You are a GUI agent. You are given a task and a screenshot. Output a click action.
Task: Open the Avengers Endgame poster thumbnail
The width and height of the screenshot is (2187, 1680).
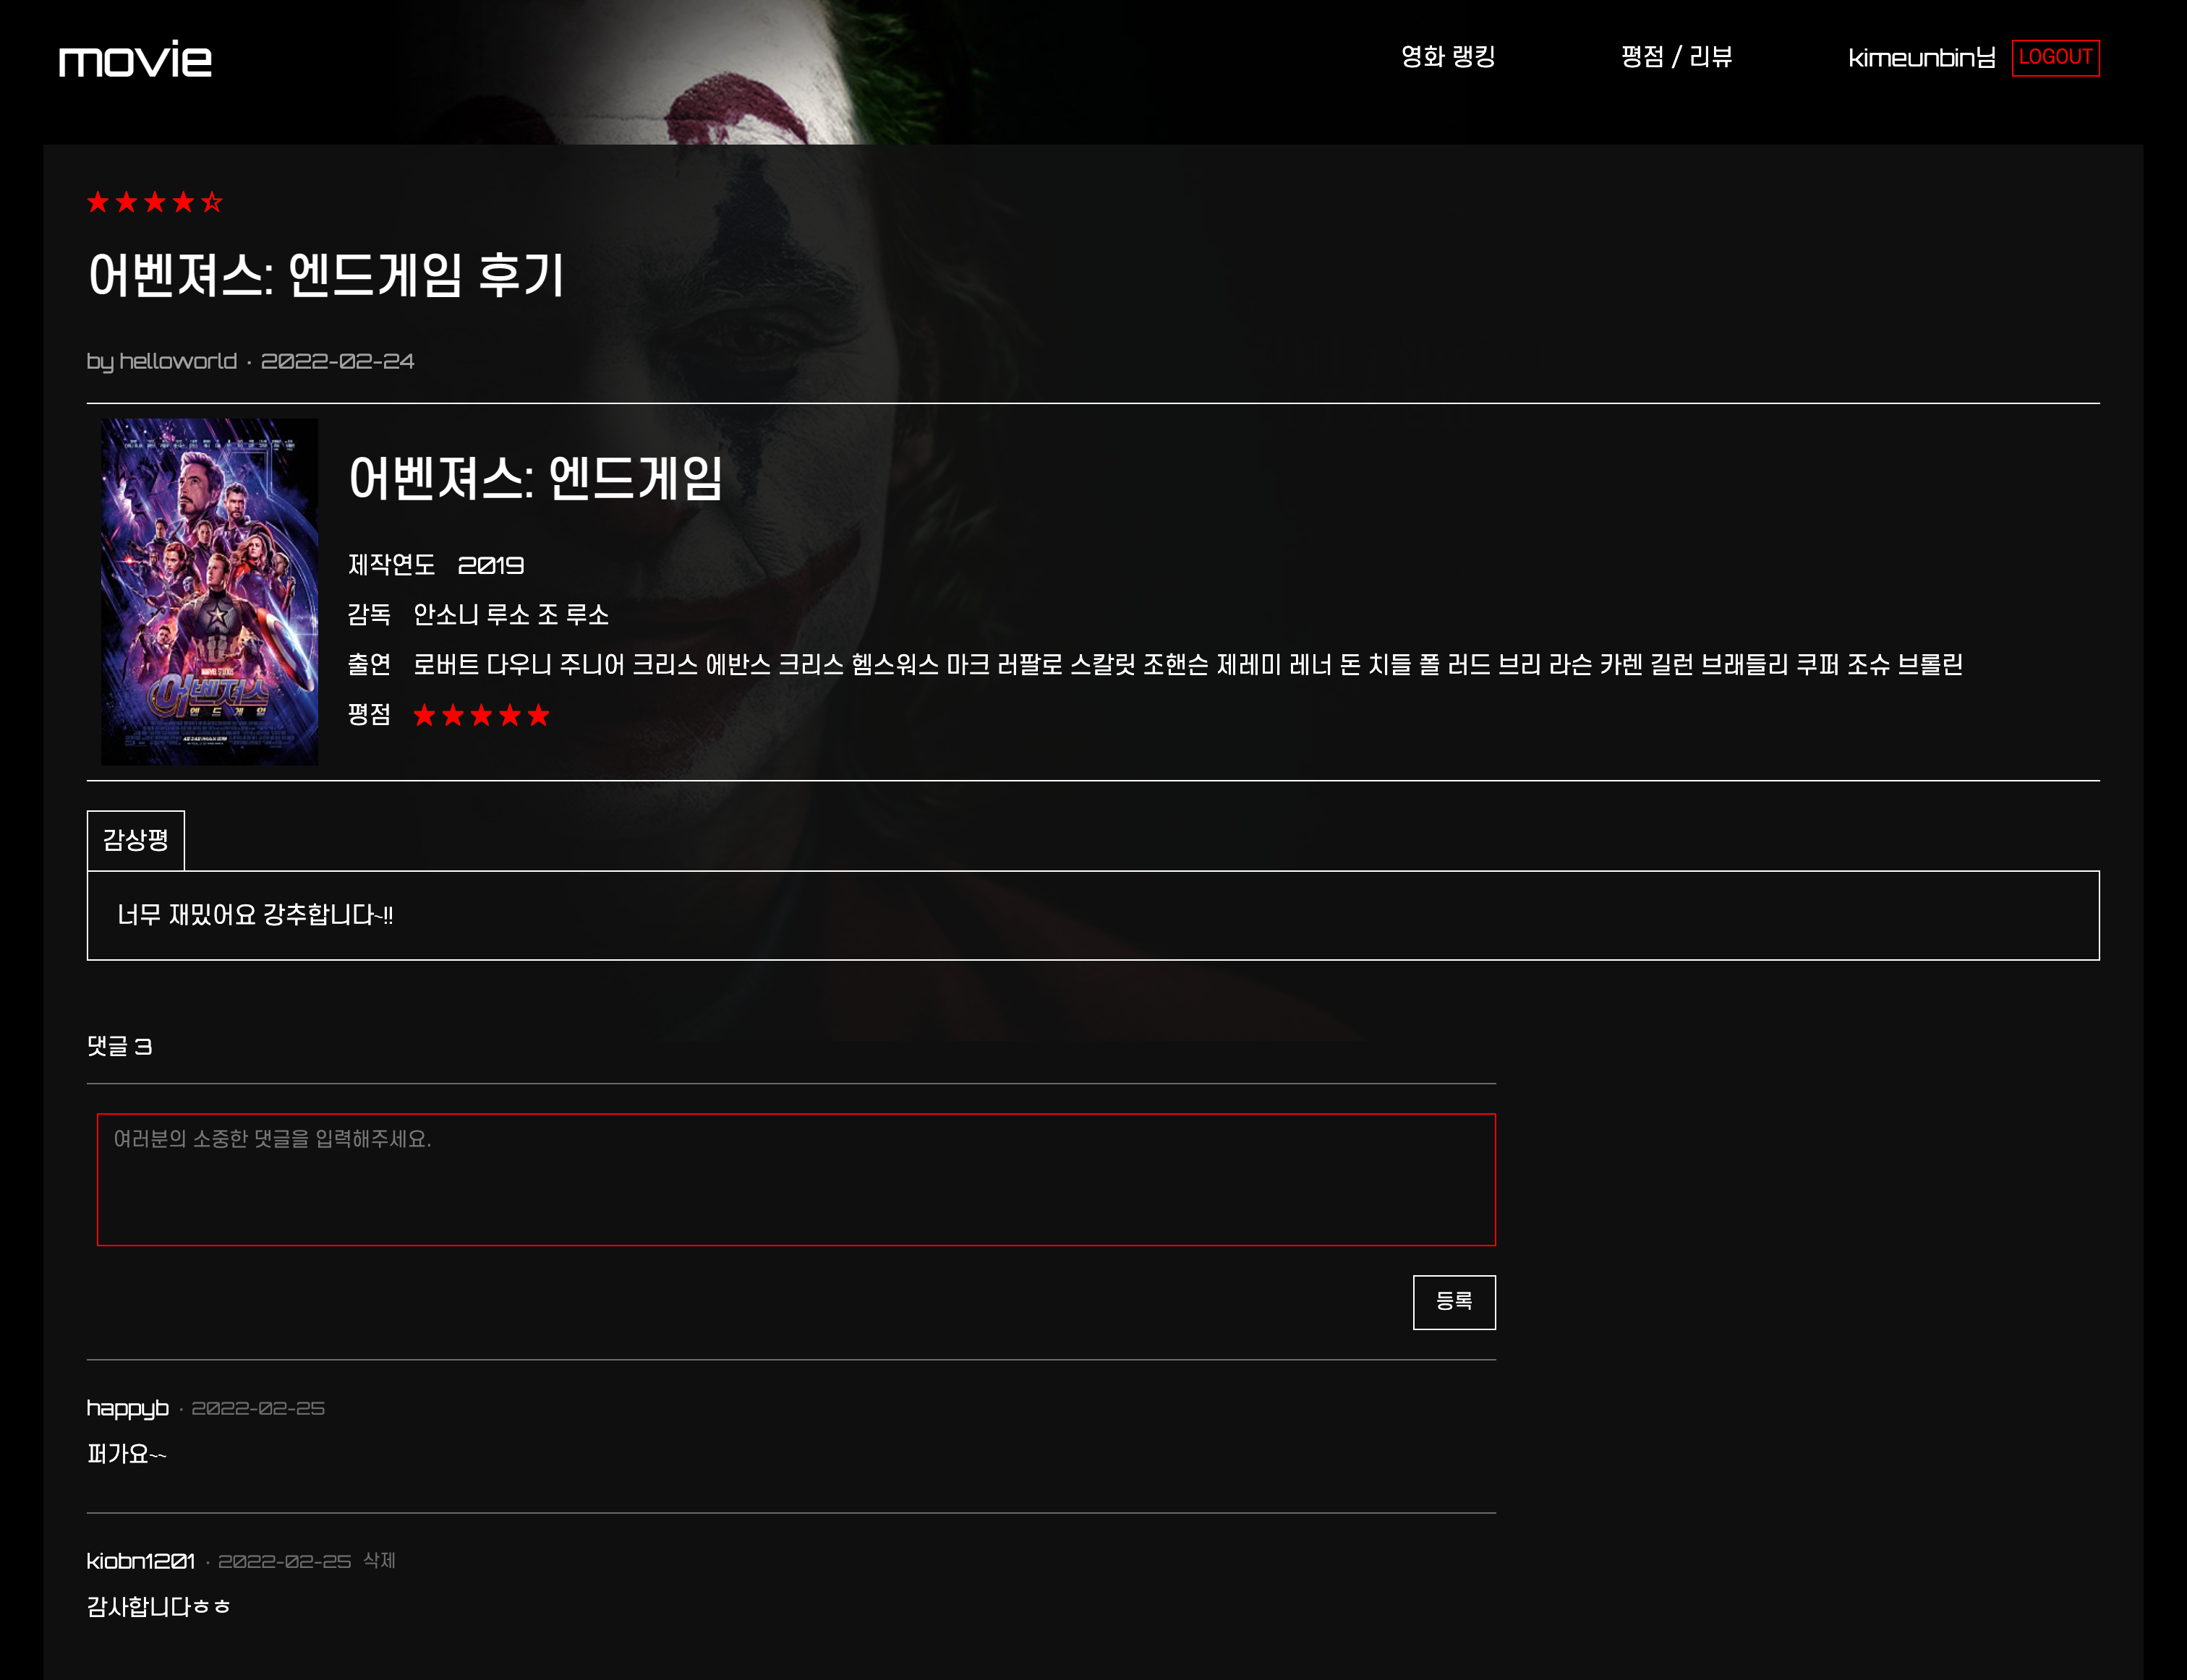pyautogui.click(x=209, y=591)
